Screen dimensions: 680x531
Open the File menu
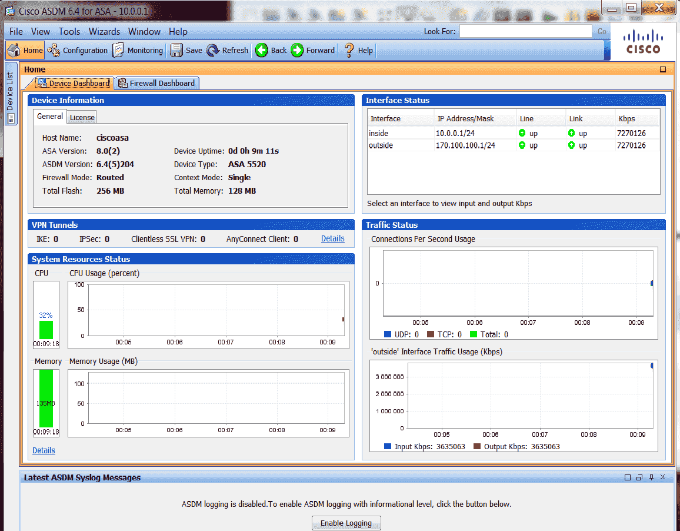pyautogui.click(x=16, y=31)
